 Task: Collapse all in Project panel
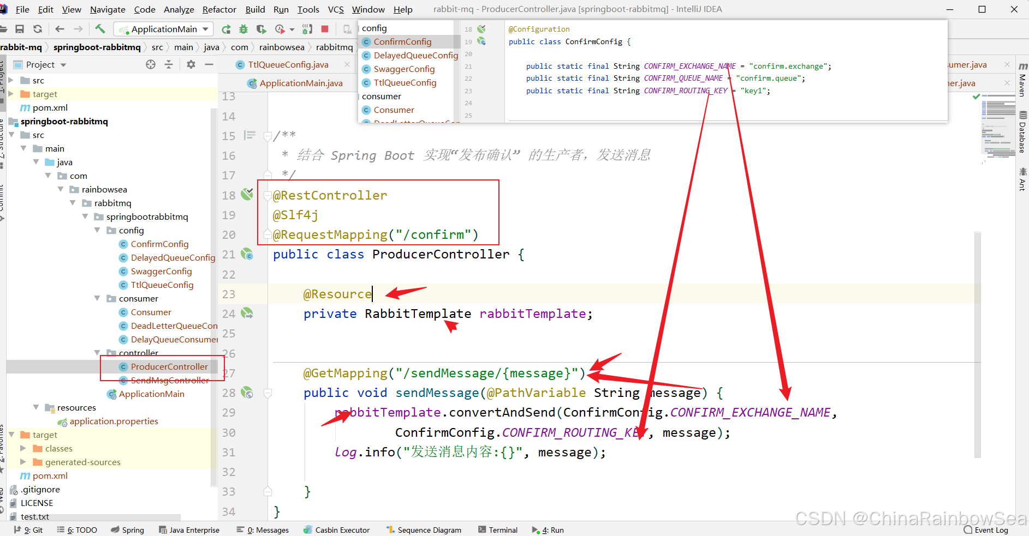pyautogui.click(x=169, y=64)
